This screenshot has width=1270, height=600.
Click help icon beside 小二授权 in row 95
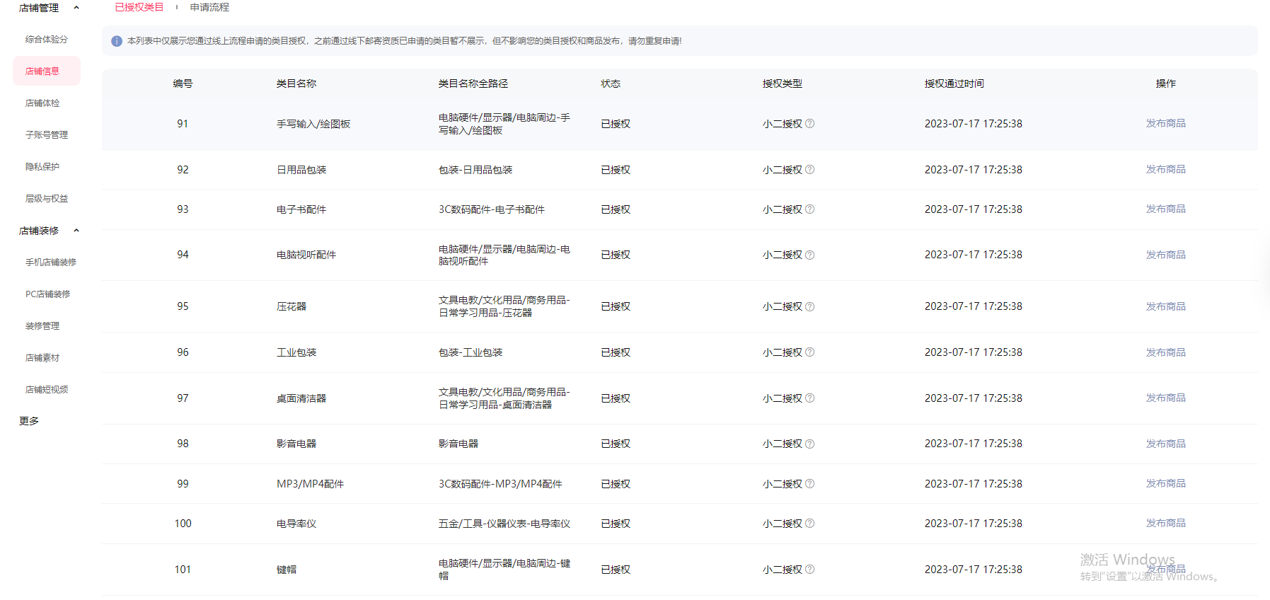(810, 306)
